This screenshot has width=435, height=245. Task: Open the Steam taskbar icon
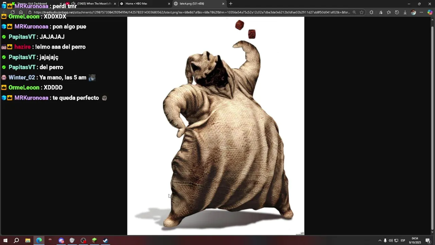105,241
